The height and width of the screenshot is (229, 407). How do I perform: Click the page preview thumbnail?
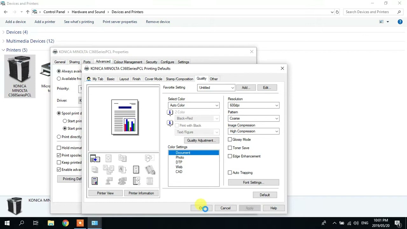click(125, 117)
